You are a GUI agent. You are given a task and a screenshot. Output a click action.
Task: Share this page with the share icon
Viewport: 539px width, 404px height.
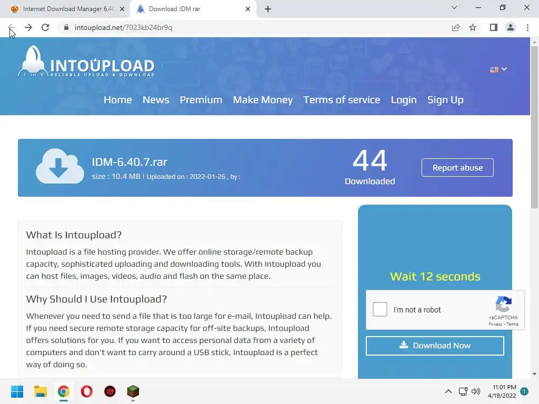coord(456,27)
